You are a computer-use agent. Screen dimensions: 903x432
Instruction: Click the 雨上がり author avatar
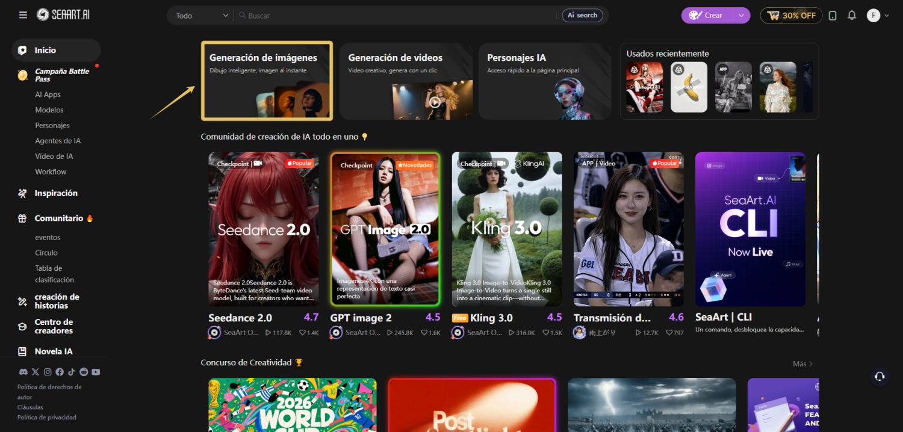(x=580, y=333)
